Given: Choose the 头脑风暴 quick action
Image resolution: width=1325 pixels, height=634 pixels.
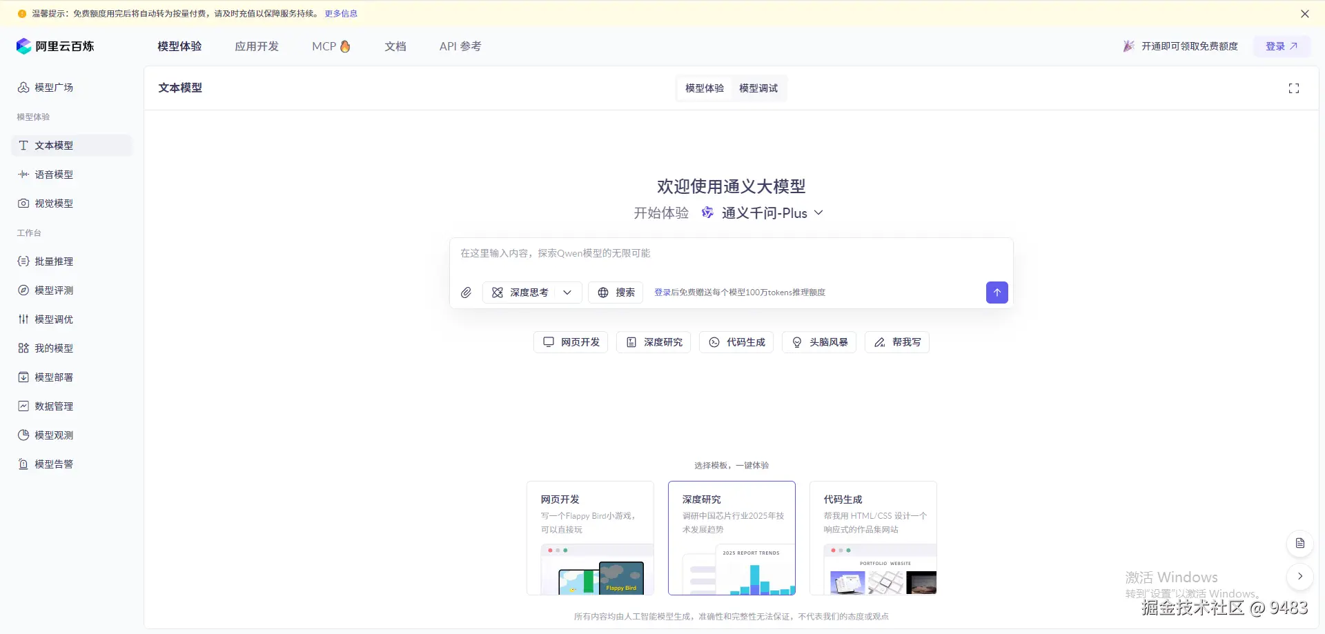Looking at the screenshot, I should 819,342.
